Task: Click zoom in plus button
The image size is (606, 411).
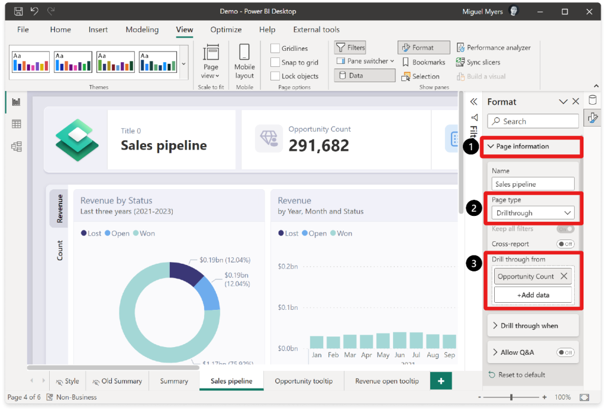Action: pos(544,397)
